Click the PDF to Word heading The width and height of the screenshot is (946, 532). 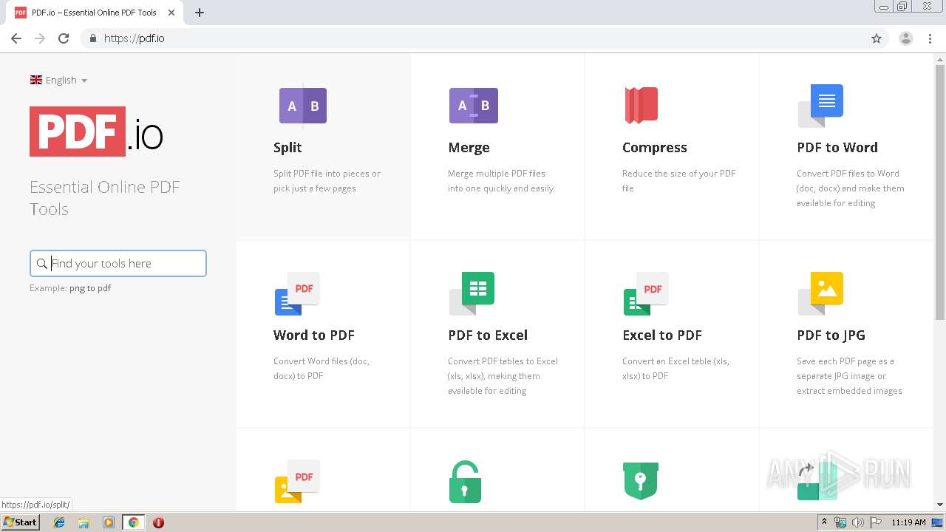pos(837,148)
